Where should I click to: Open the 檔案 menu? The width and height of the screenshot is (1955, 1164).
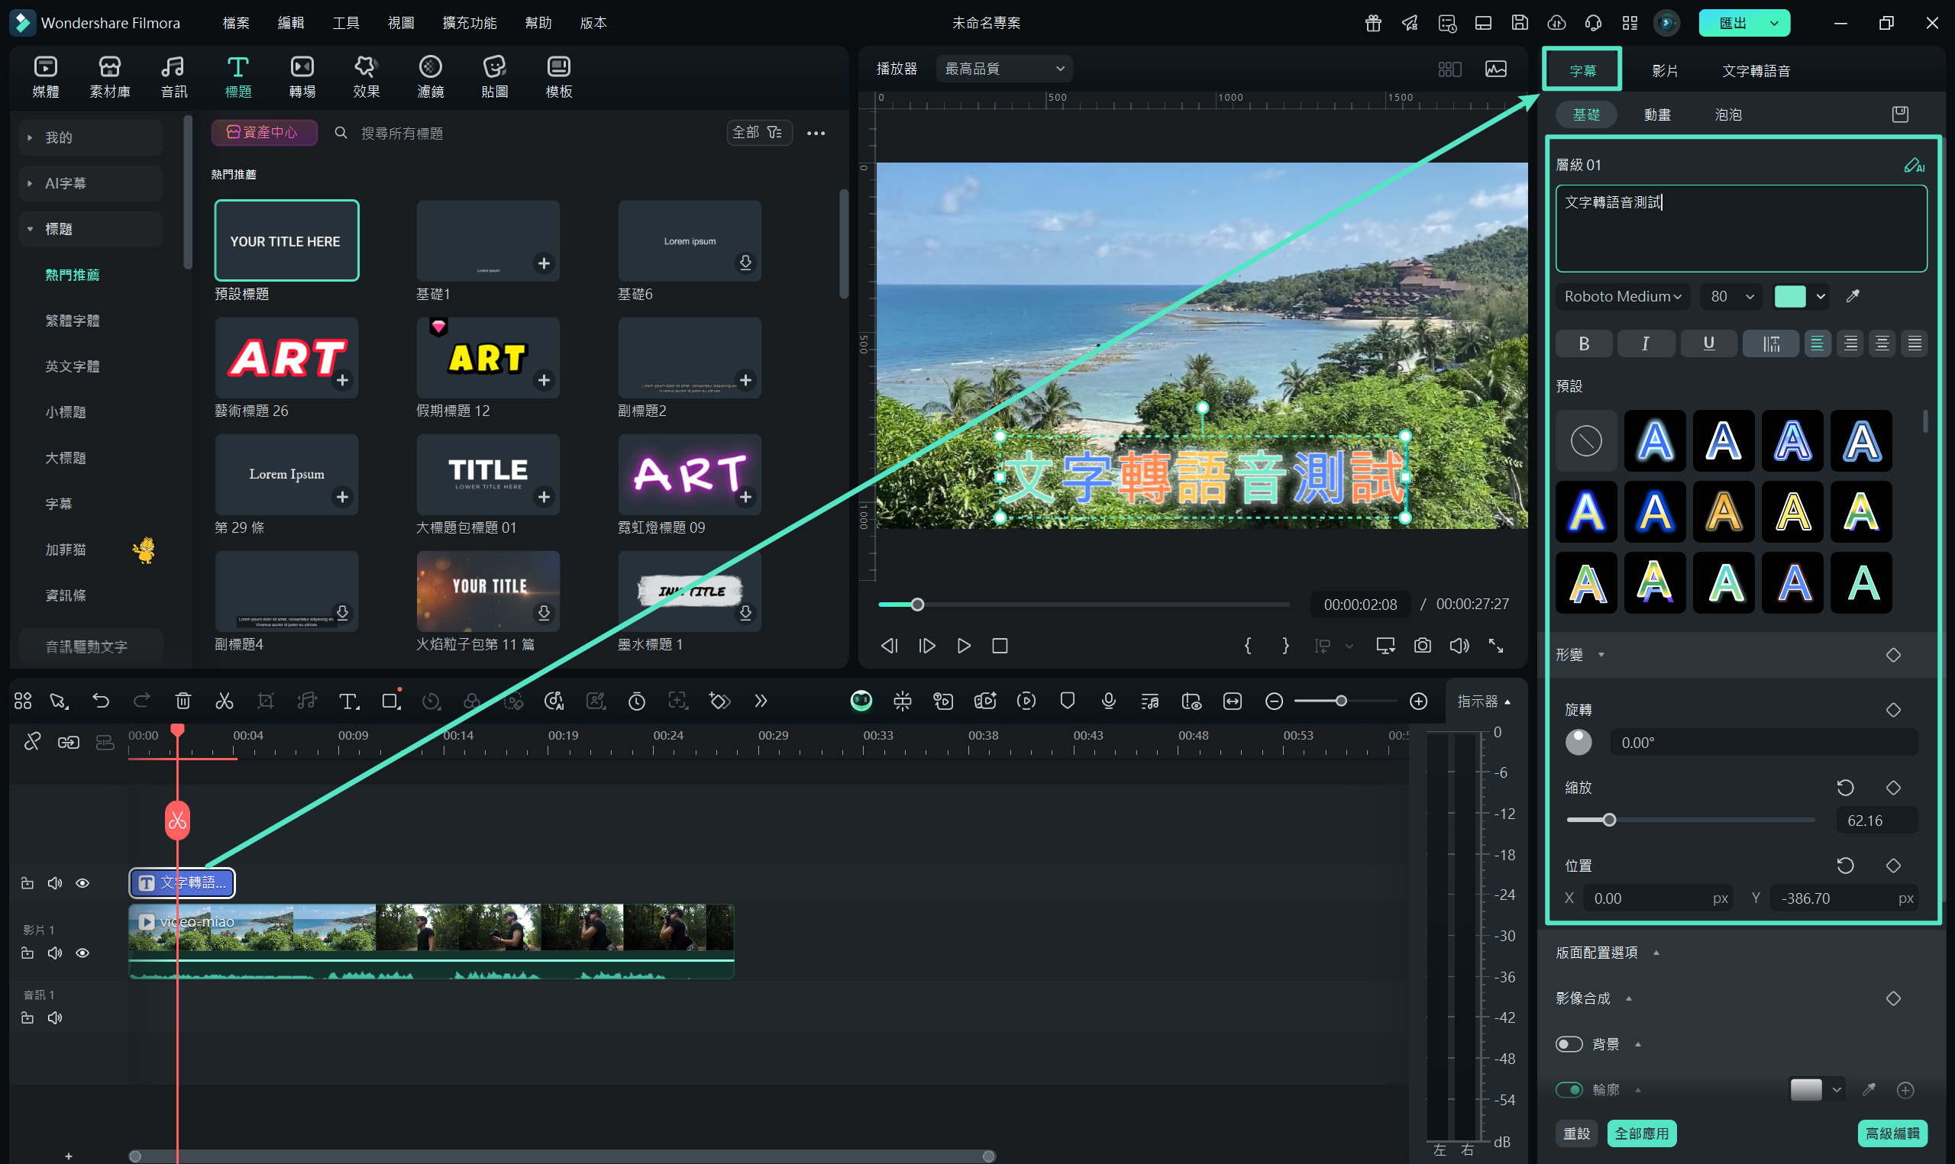(x=235, y=23)
